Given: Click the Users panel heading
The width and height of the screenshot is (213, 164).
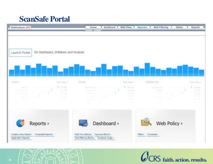Looking at the screenshot, I should pos(15,82).
